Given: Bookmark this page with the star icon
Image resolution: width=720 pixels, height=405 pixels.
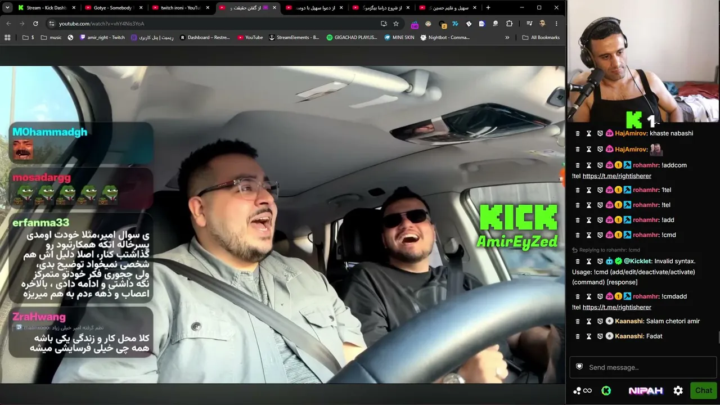Looking at the screenshot, I should coord(396,24).
